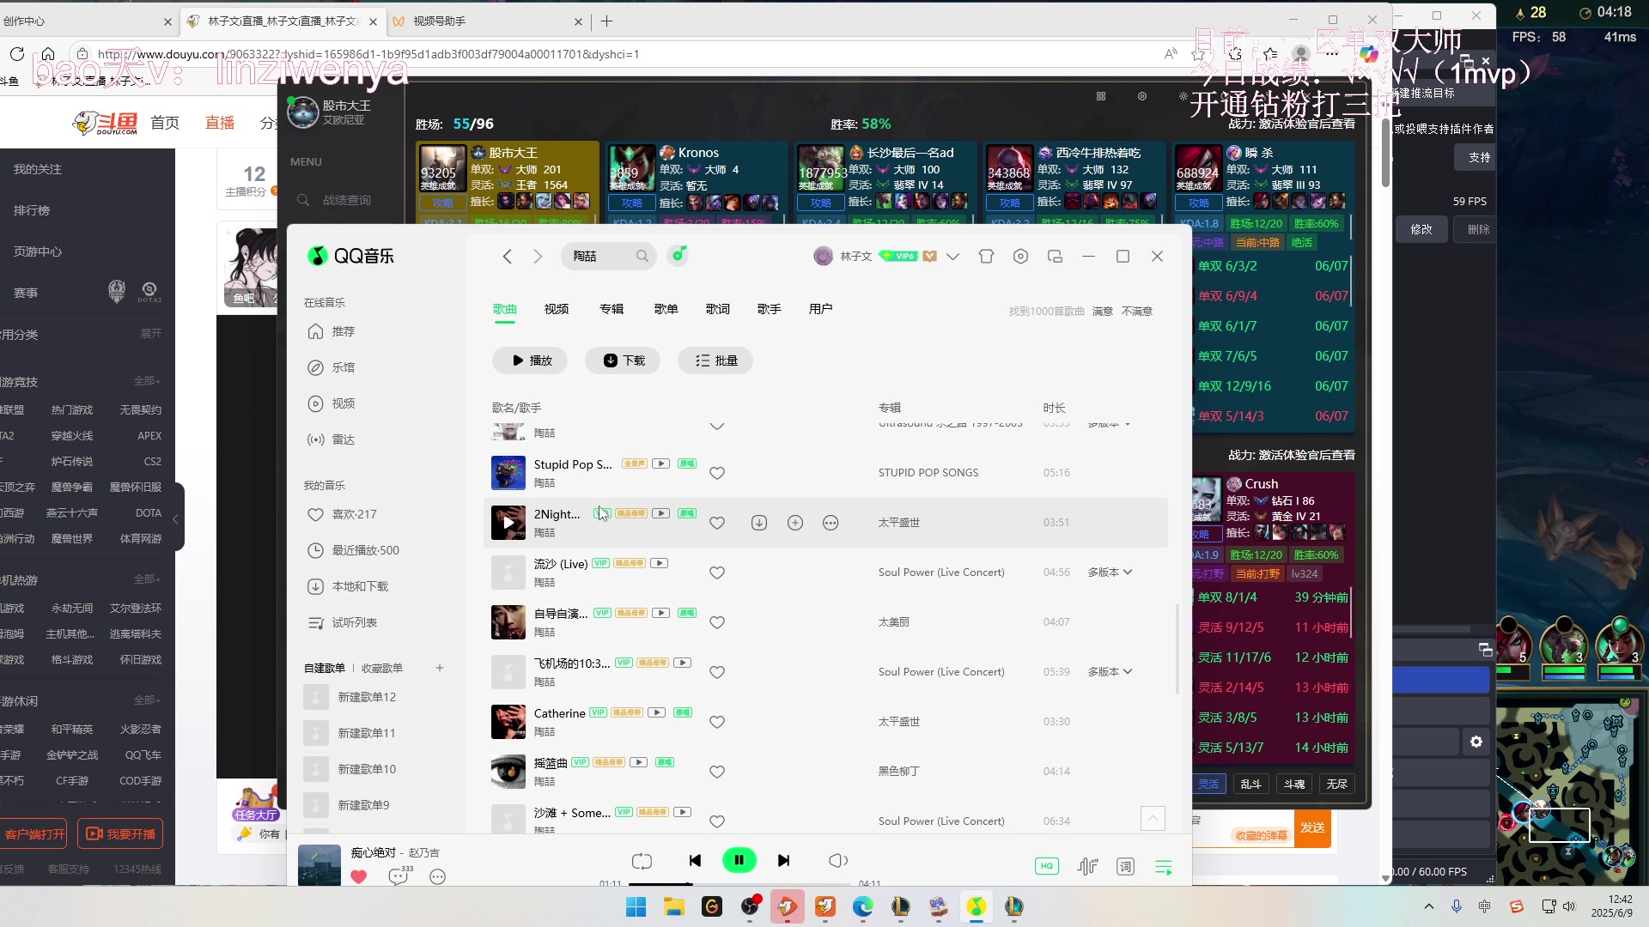
Task: Click the 播放 play all button
Action: (530, 360)
